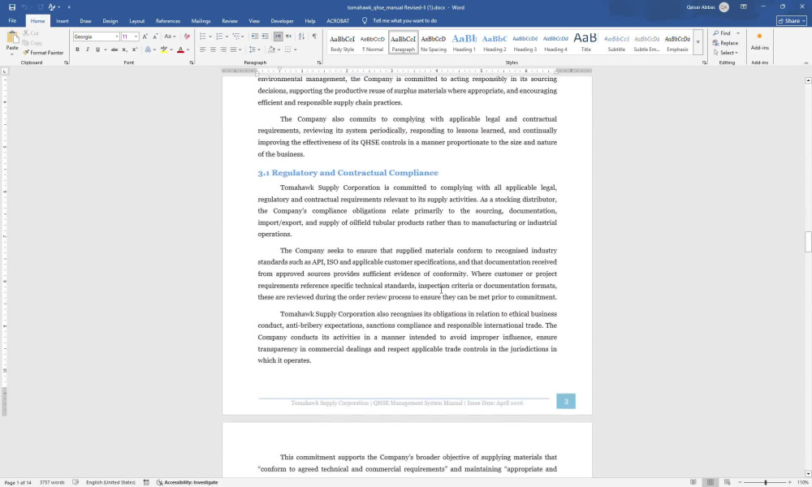
Task: Apply No Spacing style
Action: (x=434, y=42)
